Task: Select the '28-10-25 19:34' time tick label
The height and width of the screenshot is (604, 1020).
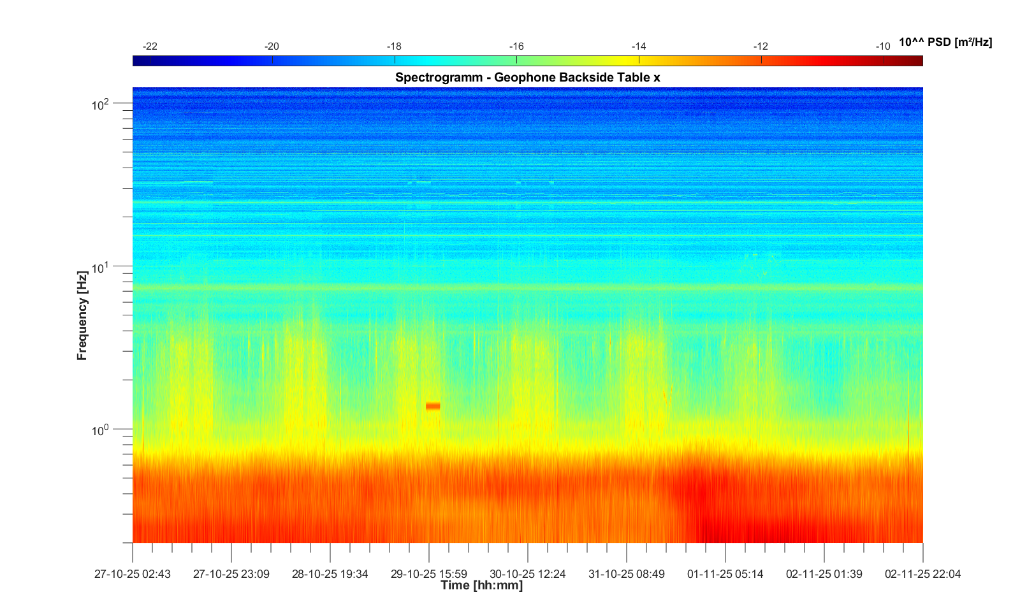Action: click(330, 574)
